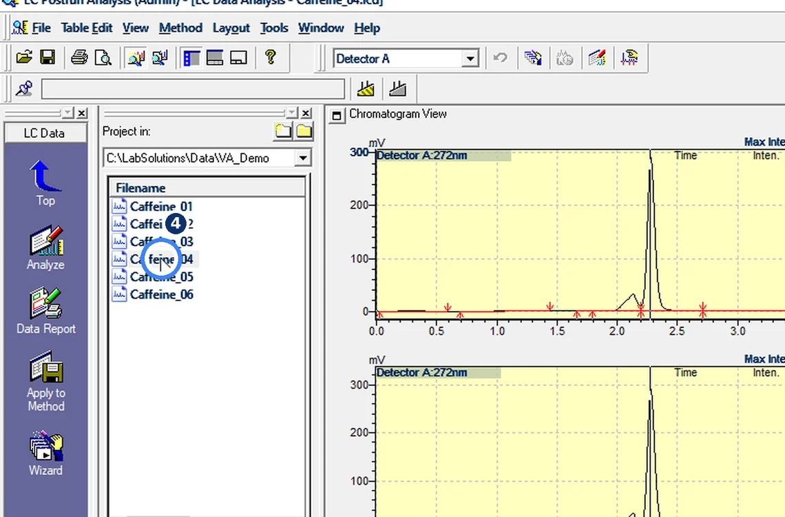Select the Caffeine_03 file
785x517 pixels.
(152, 241)
